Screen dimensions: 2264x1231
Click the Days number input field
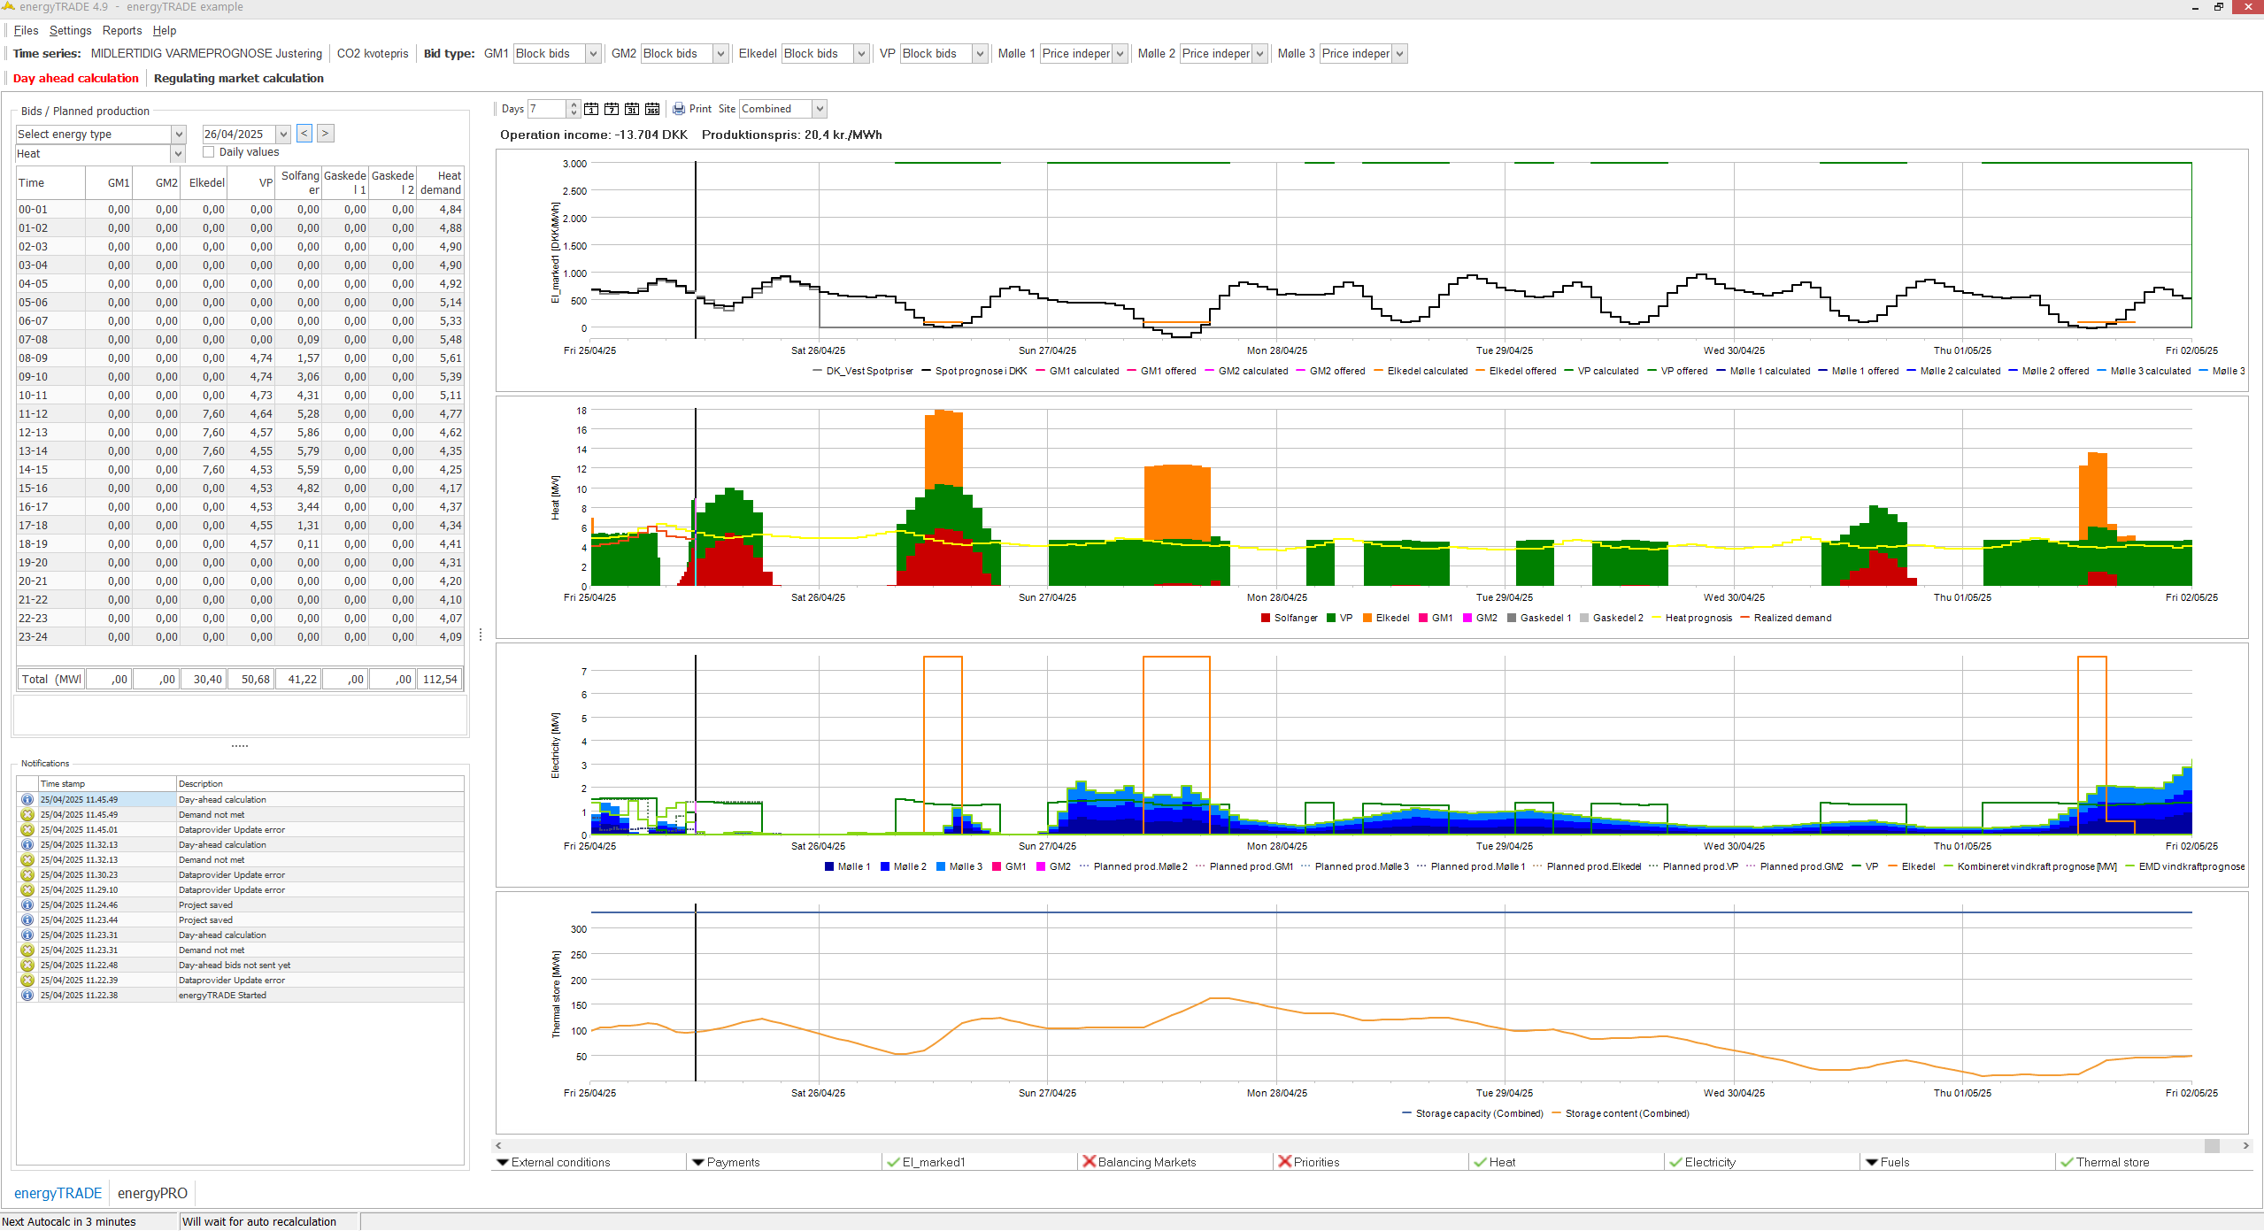(547, 109)
